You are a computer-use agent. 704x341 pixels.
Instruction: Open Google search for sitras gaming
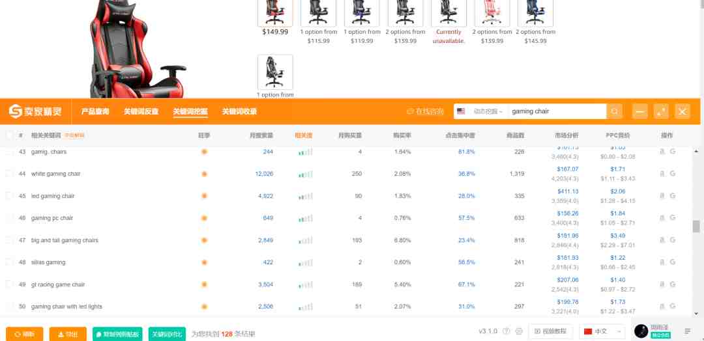click(673, 262)
